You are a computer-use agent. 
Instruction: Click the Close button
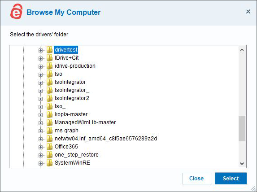197,179
